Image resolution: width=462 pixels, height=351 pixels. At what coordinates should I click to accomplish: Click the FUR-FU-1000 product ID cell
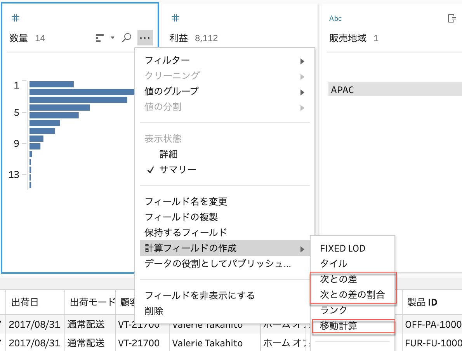432,343
